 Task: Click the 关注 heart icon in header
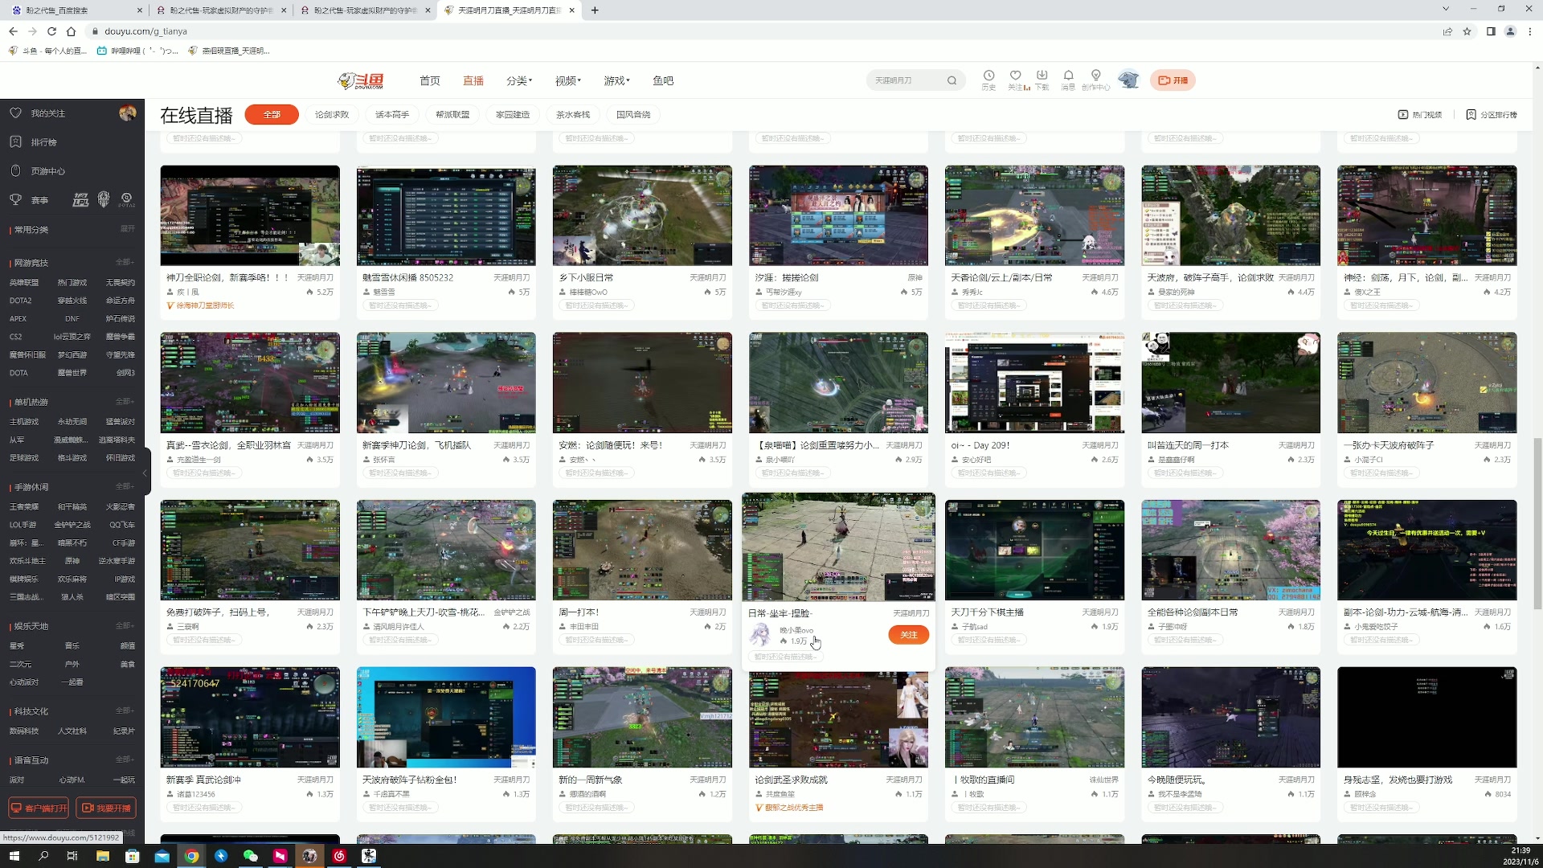1015,76
